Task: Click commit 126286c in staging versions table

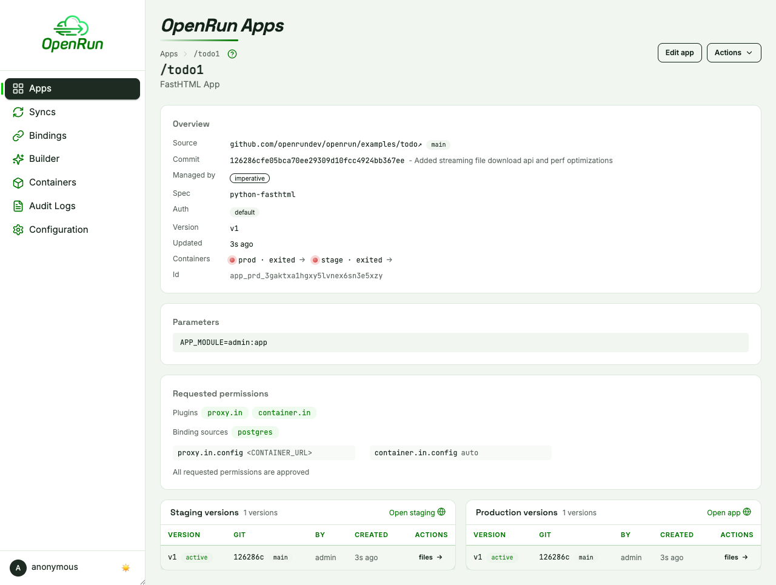Action: point(249,557)
